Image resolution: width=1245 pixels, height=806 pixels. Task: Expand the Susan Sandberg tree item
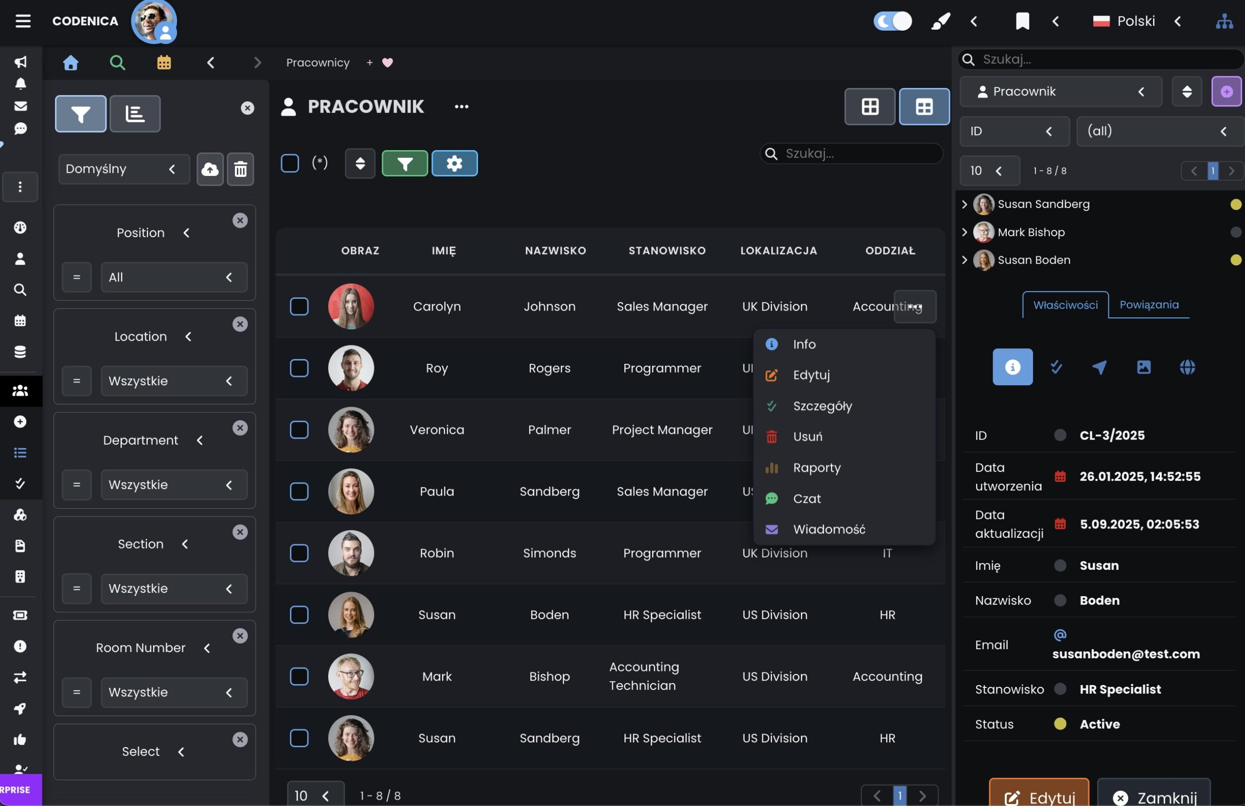964,205
